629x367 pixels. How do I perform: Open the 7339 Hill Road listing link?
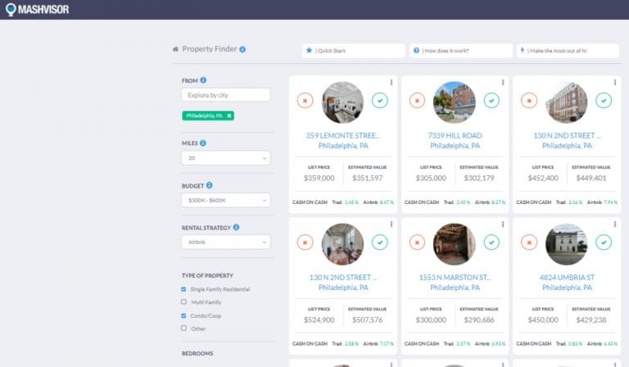[x=455, y=135]
